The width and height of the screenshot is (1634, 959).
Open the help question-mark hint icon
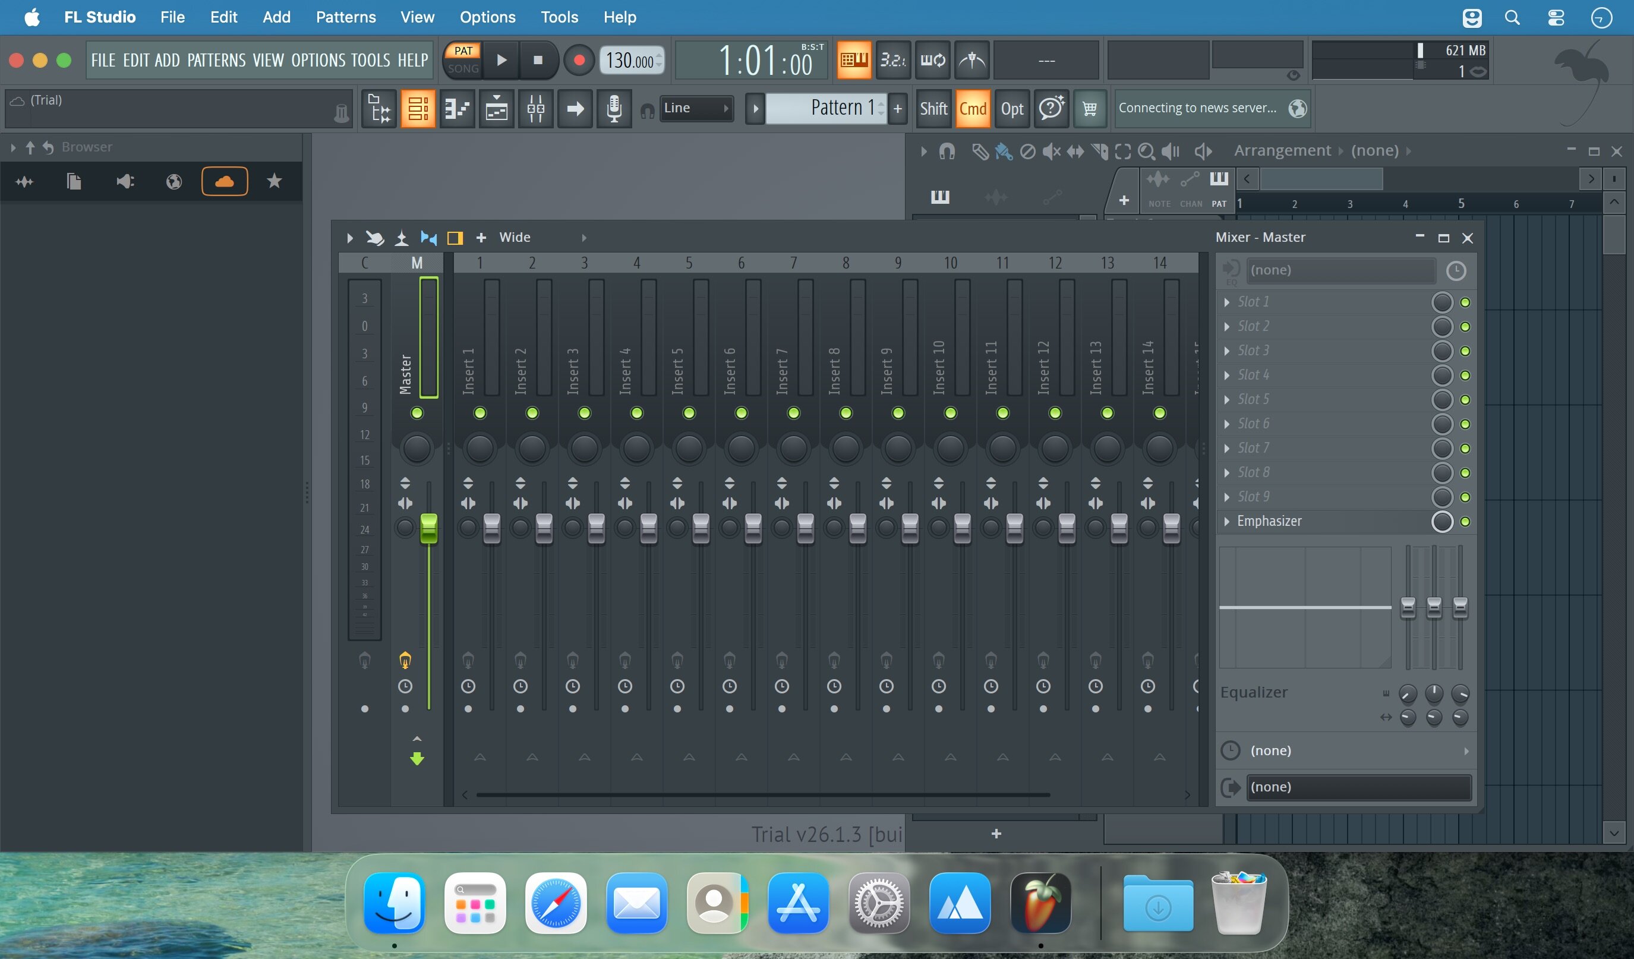click(1051, 108)
